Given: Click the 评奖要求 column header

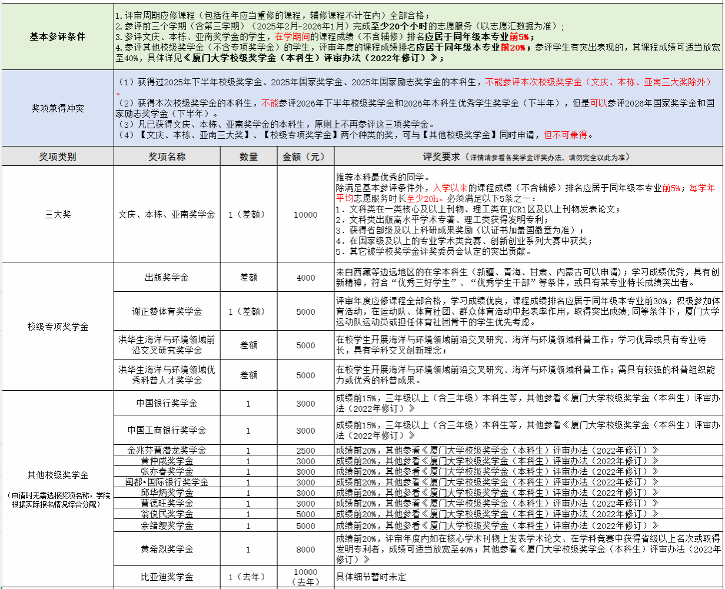Looking at the screenshot, I should coord(528,157).
